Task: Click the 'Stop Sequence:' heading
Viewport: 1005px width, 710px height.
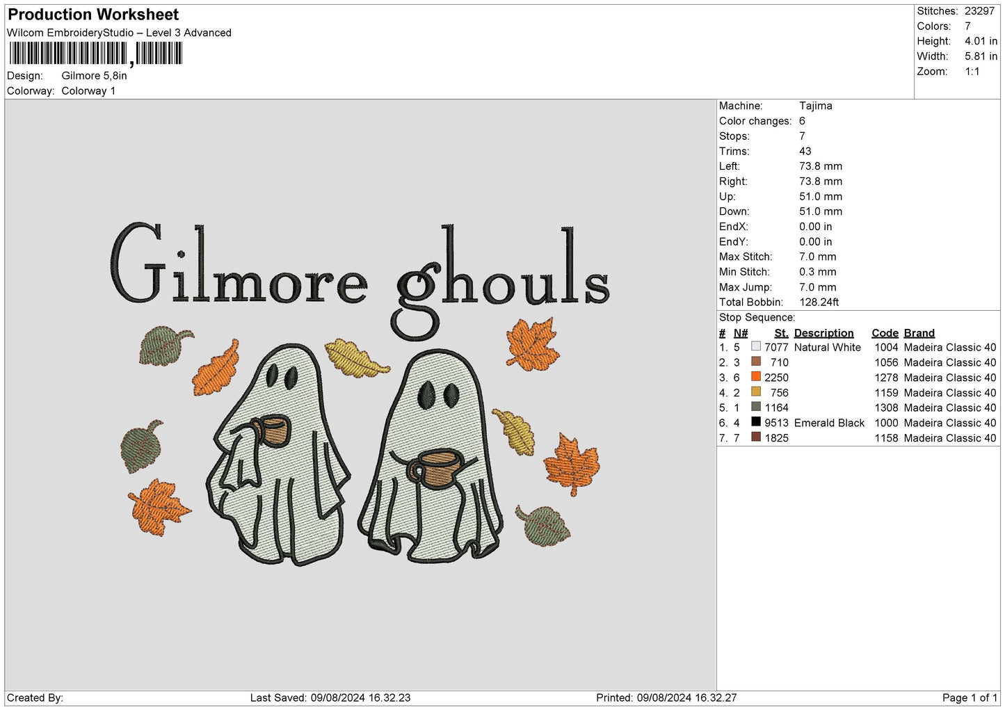Action: (757, 318)
